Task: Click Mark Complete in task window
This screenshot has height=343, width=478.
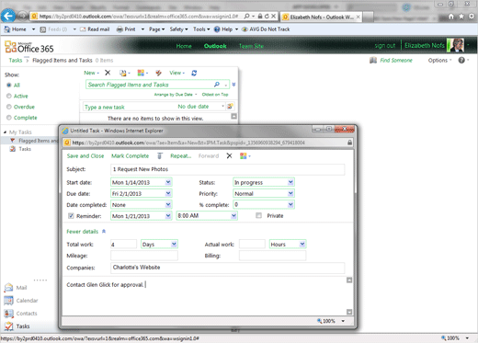Action: point(130,156)
